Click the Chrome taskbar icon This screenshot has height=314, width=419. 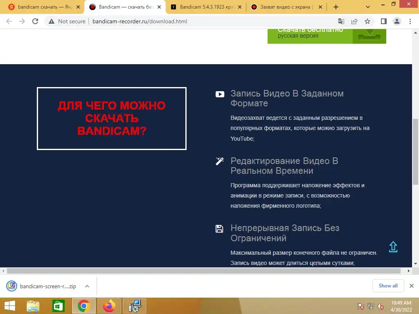tap(83, 306)
